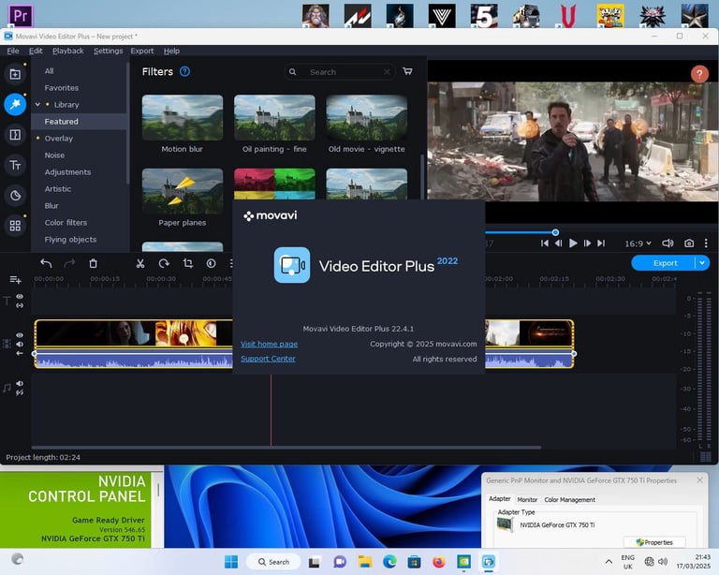Collapse the Library tree section
The height and width of the screenshot is (575, 719).
(37, 105)
